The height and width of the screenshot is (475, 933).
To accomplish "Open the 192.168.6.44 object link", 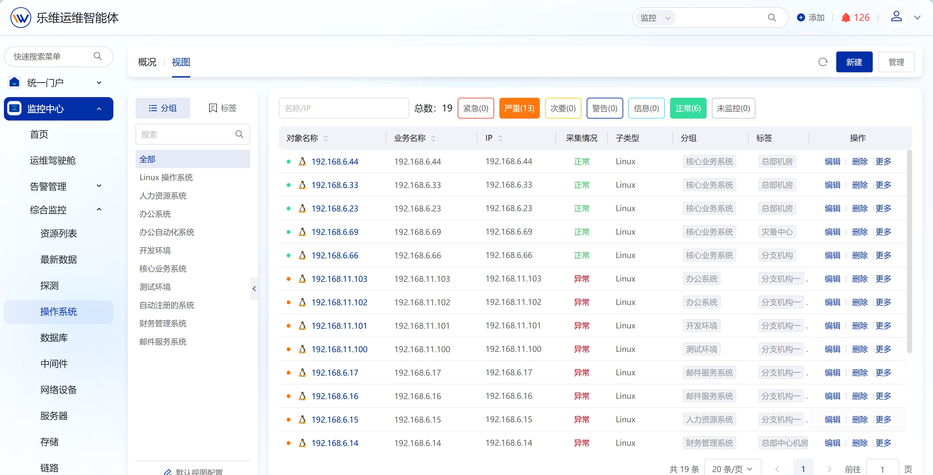I will click(335, 162).
